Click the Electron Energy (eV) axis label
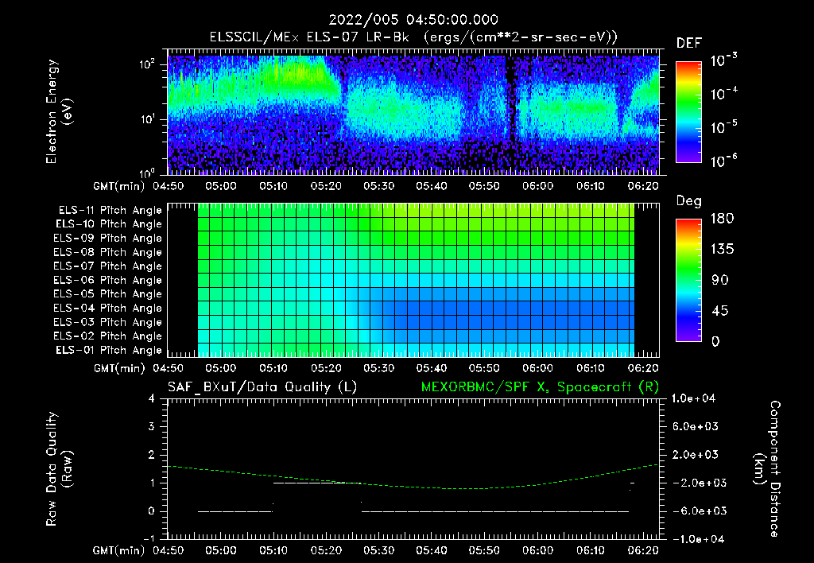This screenshot has height=563, width=814. click(x=59, y=111)
